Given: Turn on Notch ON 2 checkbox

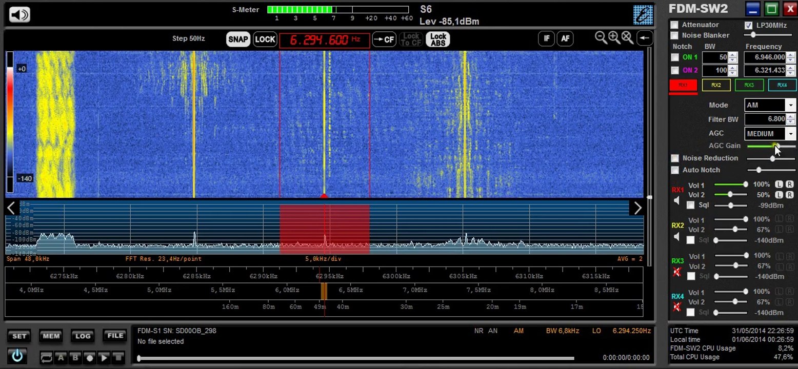Looking at the screenshot, I should click(675, 70).
